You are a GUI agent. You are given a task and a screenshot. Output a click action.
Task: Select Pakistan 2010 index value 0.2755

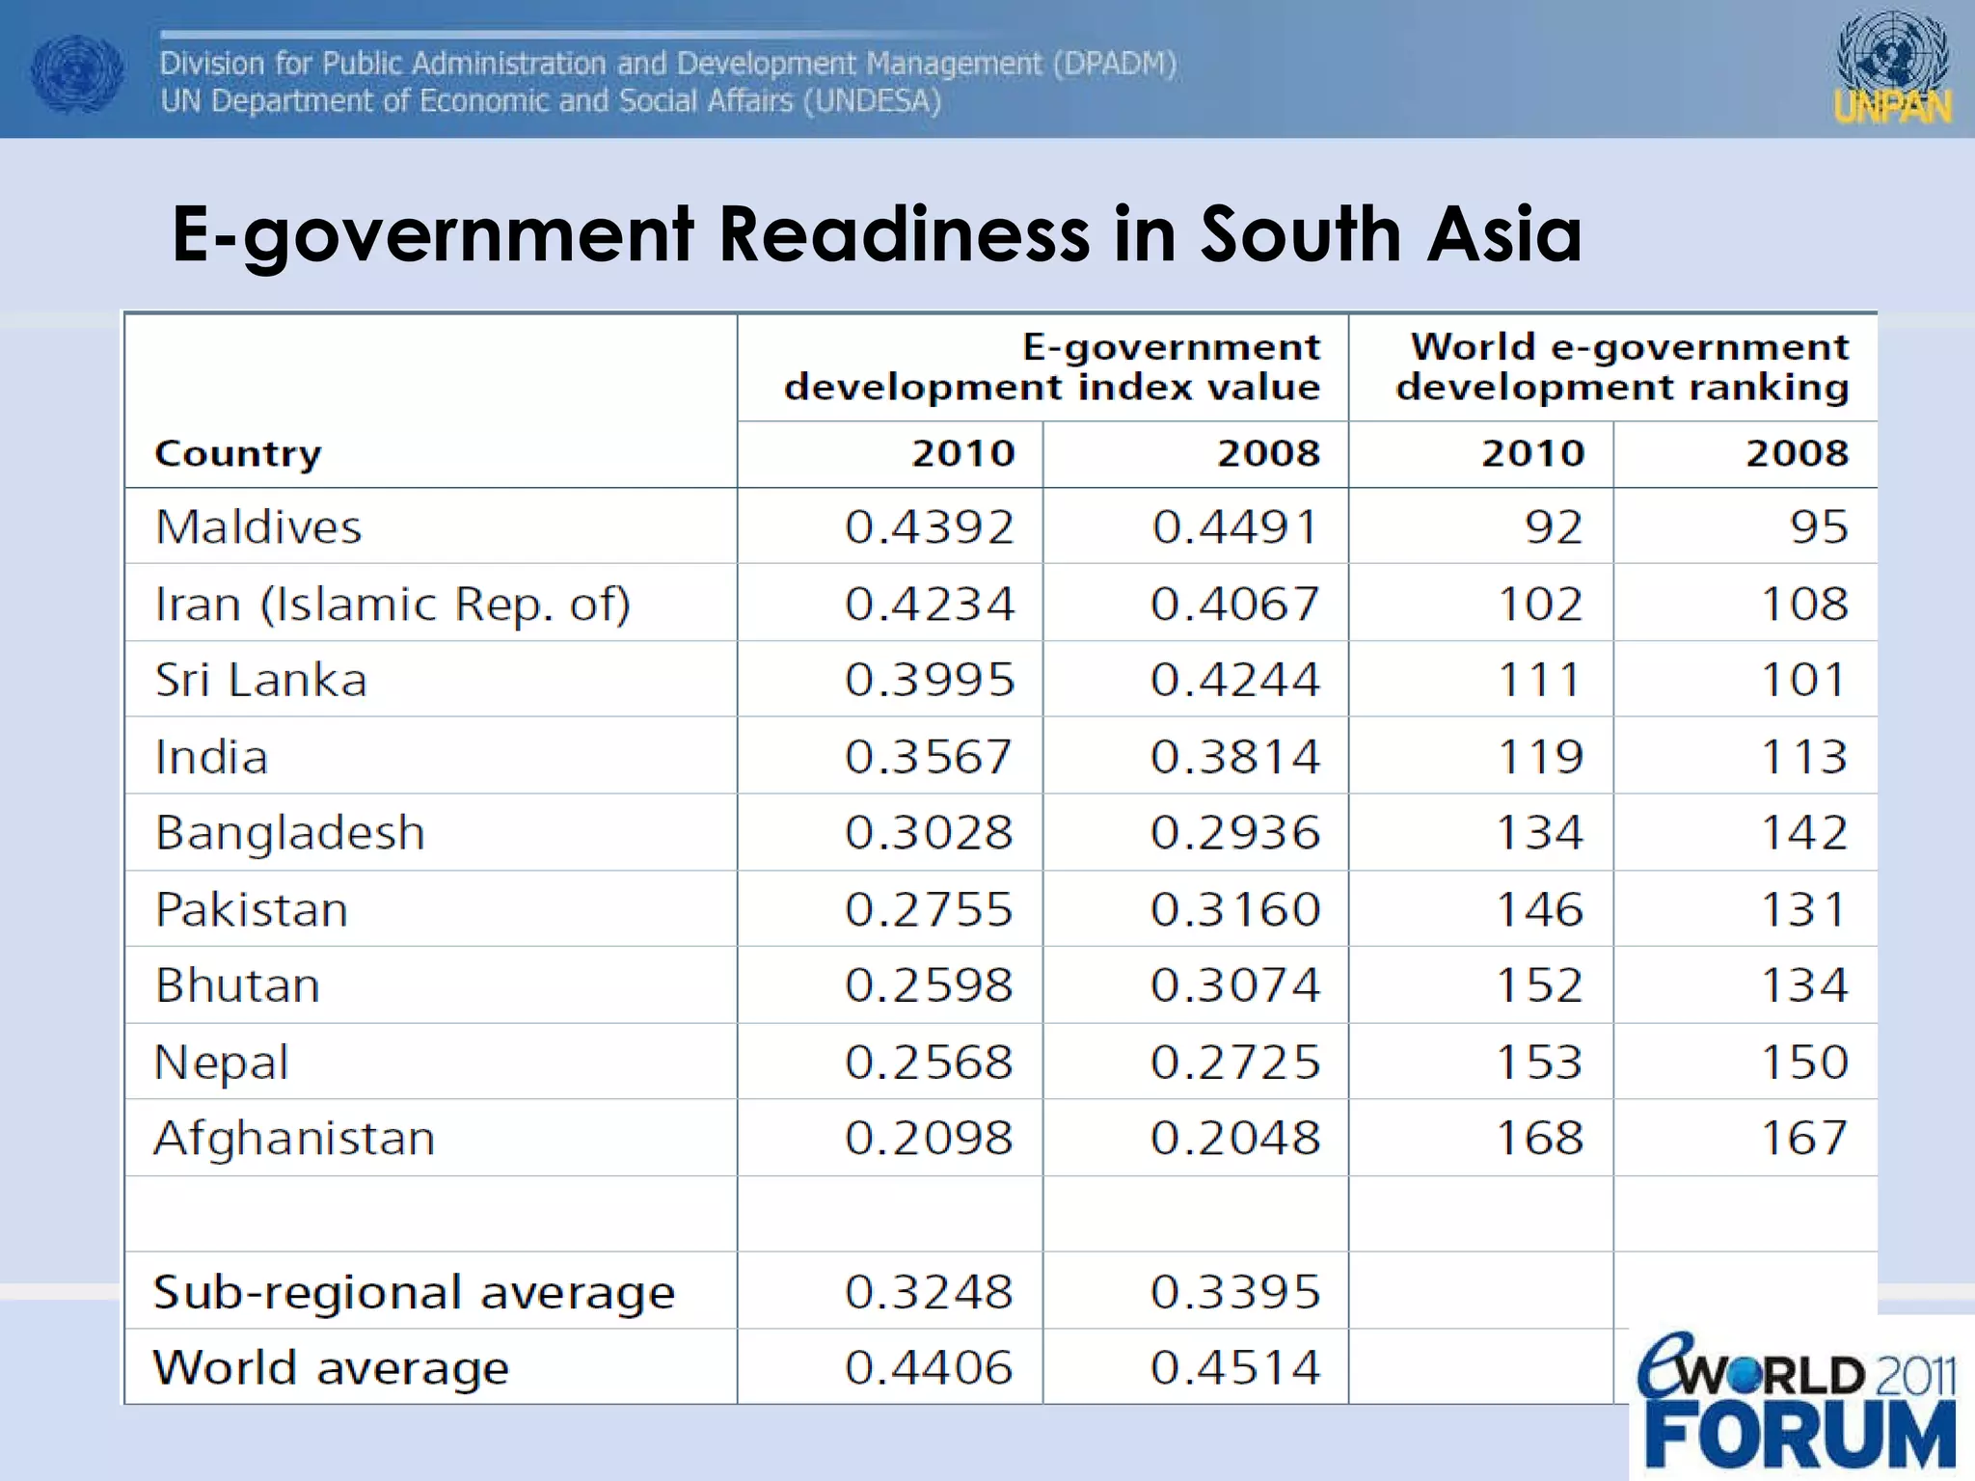[x=930, y=910]
